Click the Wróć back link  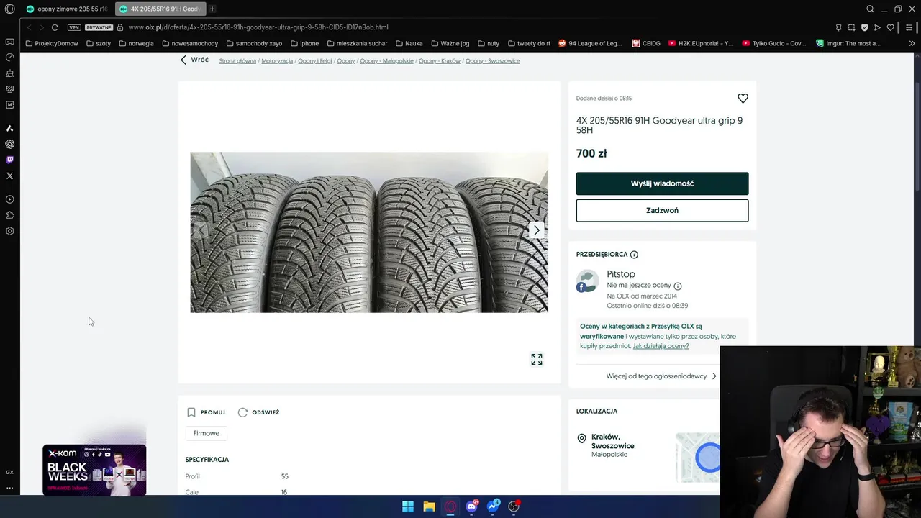pyautogui.click(x=194, y=60)
